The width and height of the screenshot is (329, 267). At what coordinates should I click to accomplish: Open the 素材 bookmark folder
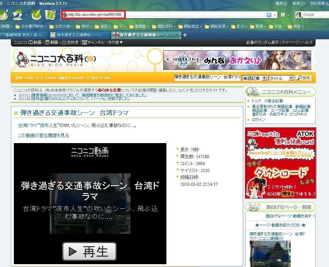pos(84,26)
